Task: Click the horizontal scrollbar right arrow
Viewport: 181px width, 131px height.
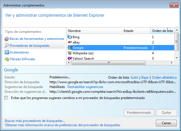Action: click(x=172, y=63)
